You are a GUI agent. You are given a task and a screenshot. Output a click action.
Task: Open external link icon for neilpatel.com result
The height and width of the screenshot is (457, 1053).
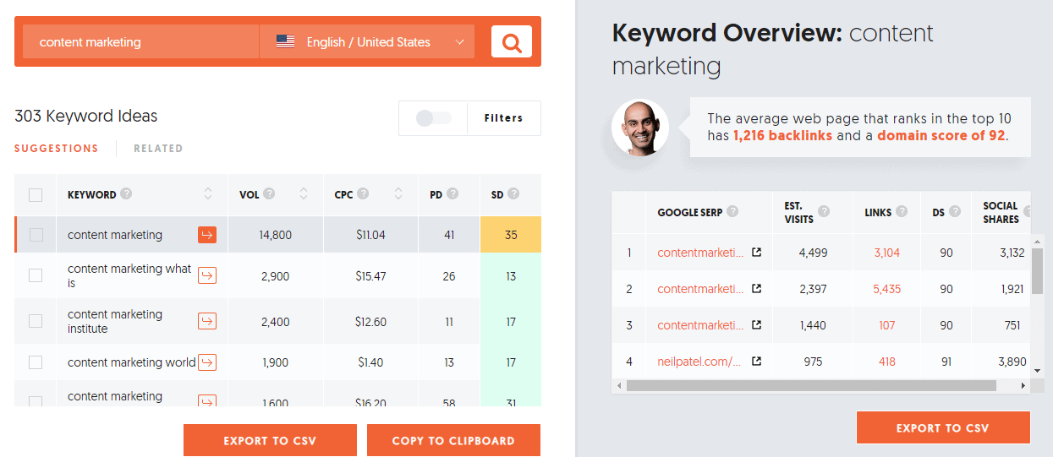[756, 362]
